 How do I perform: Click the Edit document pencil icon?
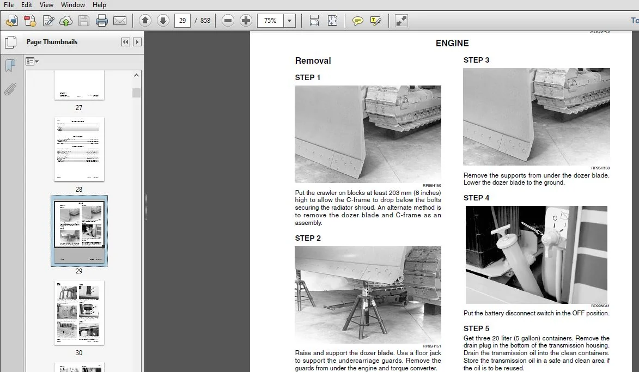click(x=48, y=20)
